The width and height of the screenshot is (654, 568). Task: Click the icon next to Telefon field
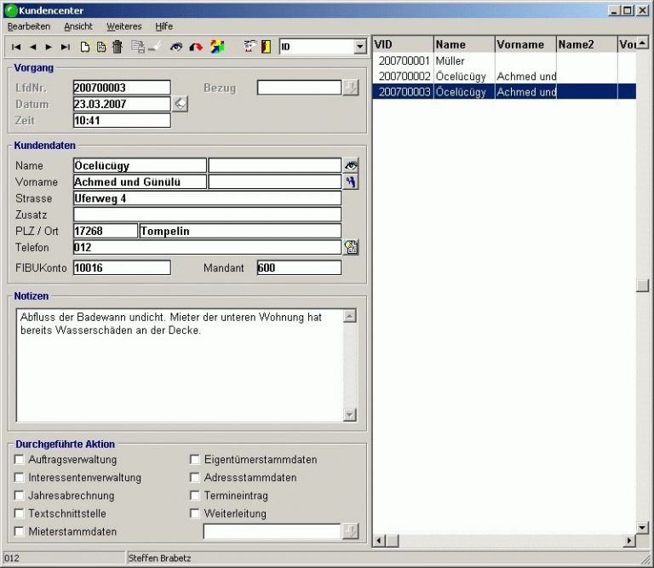(351, 248)
